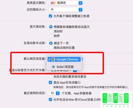
Task: Select 跳至下一页 radio button
Action: coord(51,43)
